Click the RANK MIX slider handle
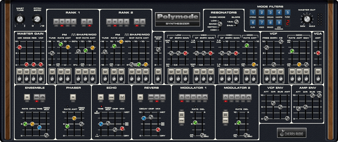Screen dimensions: 338x142 tap(158, 49)
